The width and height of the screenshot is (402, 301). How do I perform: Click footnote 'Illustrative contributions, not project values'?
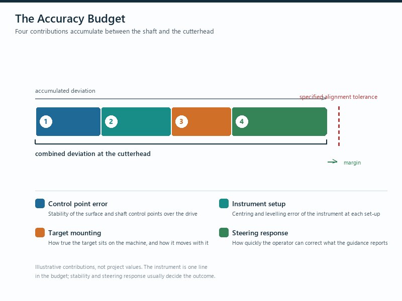point(88,267)
